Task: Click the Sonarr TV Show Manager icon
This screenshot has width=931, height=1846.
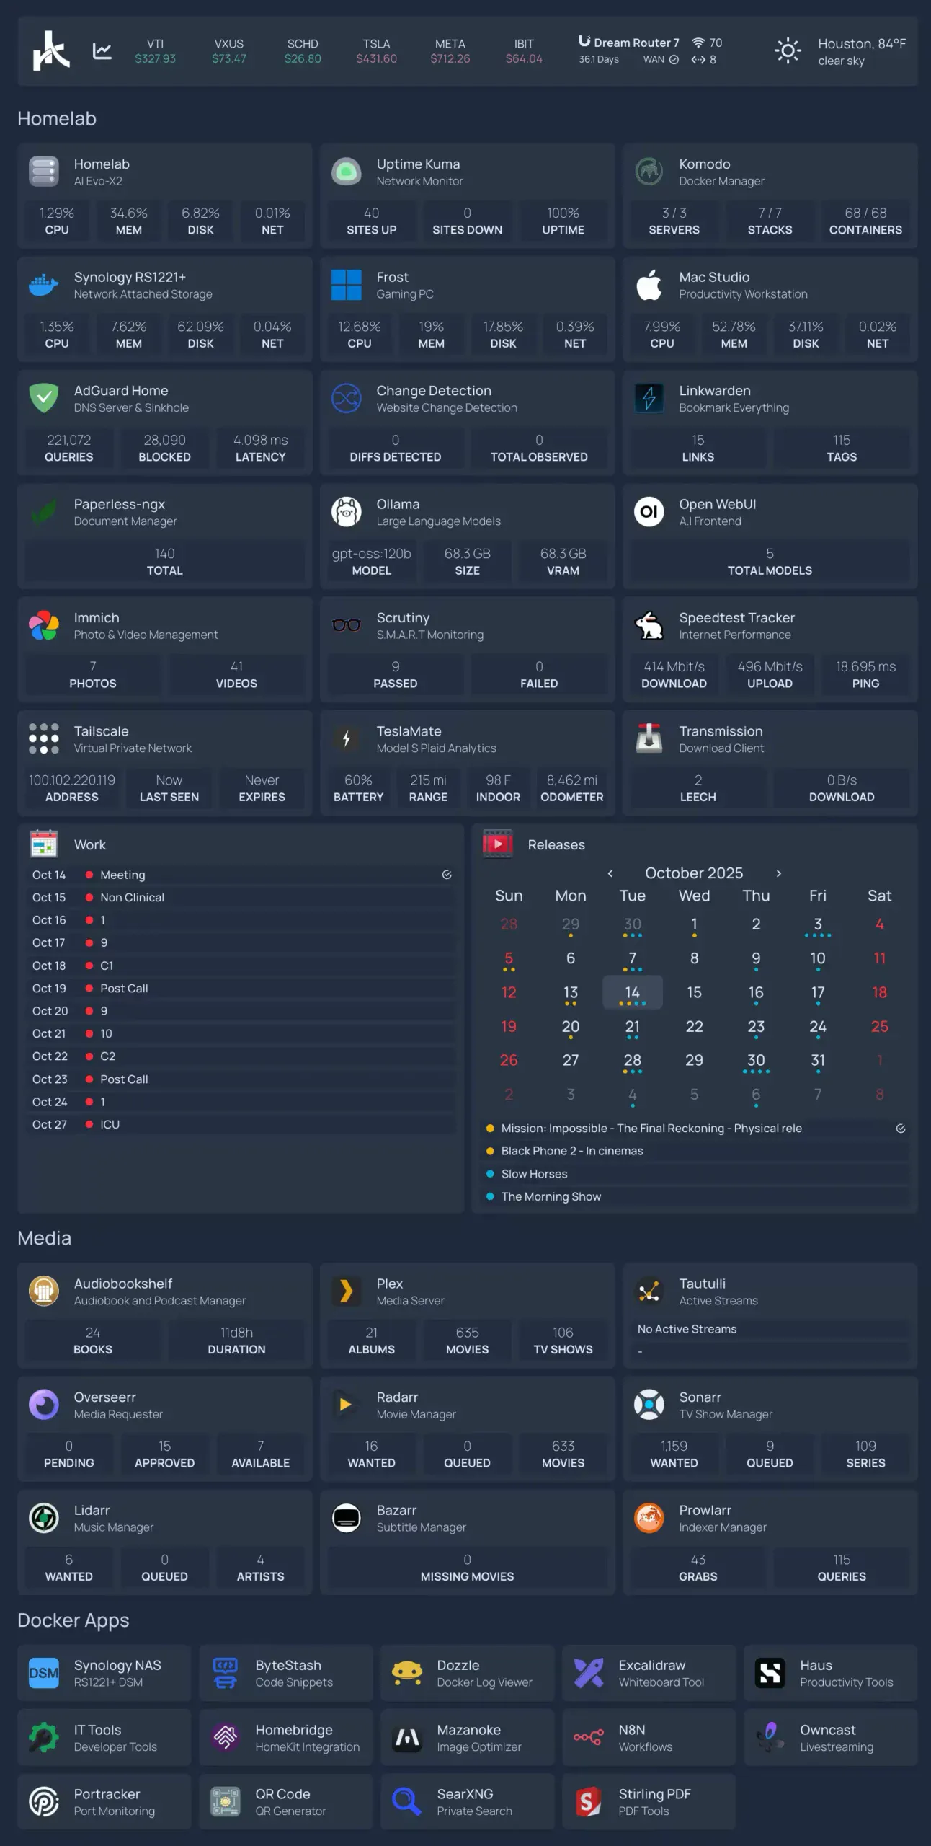Action: click(649, 1405)
